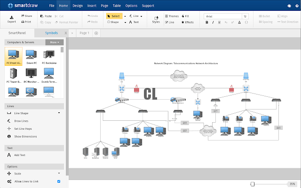Click the Export icon

(x=11, y=17)
